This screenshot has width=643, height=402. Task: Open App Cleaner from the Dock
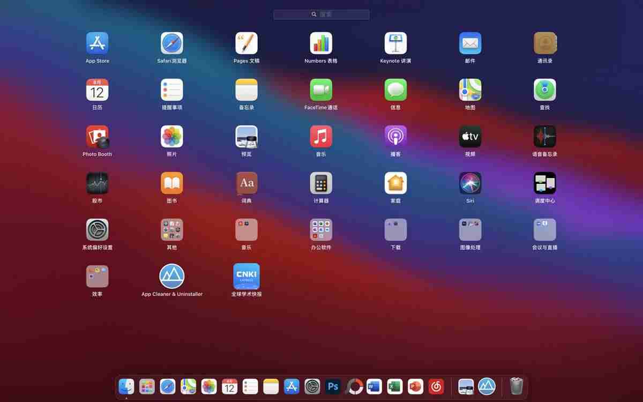click(487, 386)
